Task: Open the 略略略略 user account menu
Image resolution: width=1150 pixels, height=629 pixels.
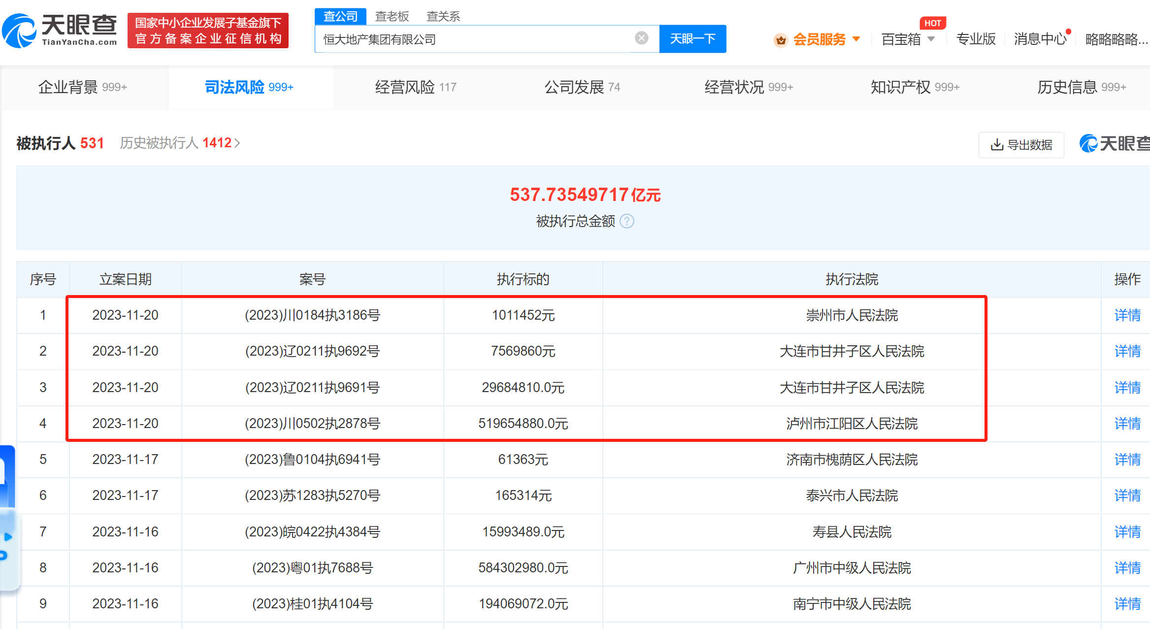Action: (1117, 39)
